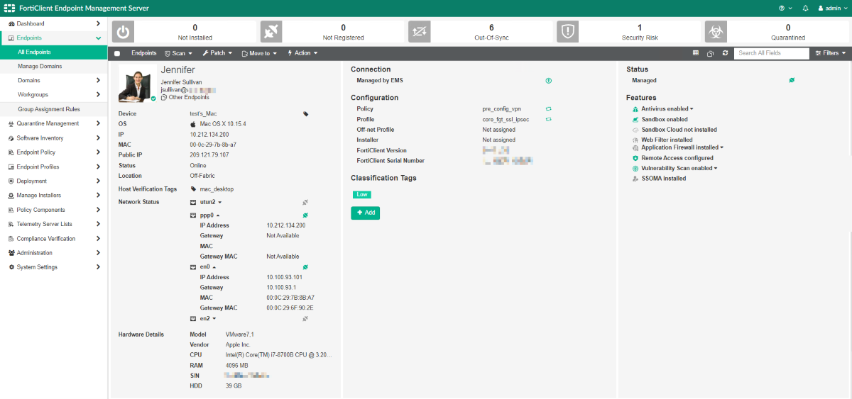Open the notifications bell icon
Image resolution: width=852 pixels, height=399 pixels.
805,9
